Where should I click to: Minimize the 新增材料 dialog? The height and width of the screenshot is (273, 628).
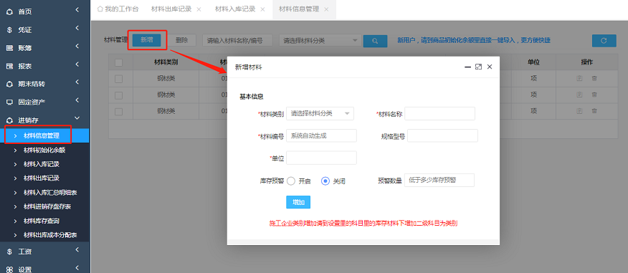467,67
